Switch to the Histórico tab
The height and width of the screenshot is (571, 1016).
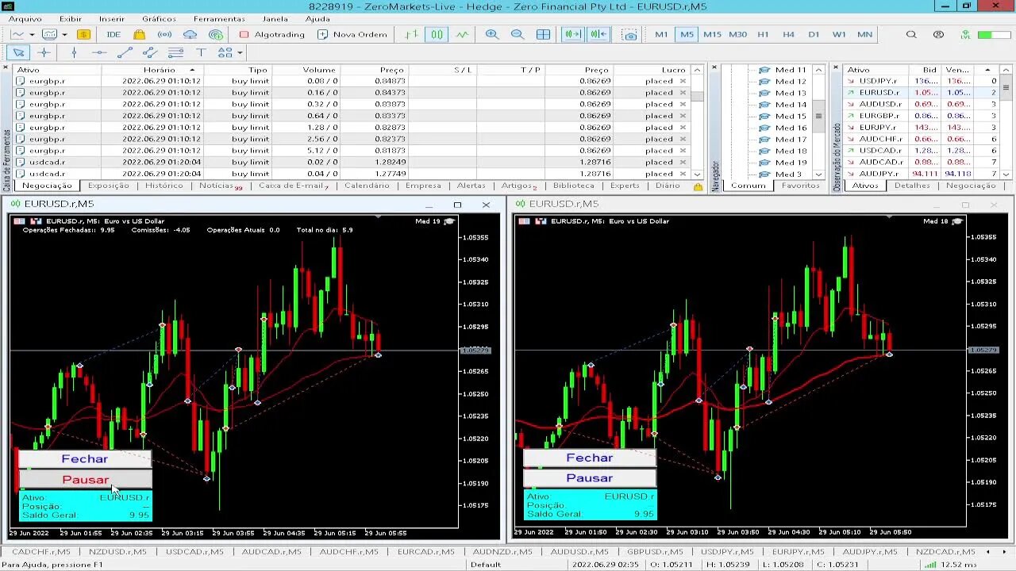[164, 186]
